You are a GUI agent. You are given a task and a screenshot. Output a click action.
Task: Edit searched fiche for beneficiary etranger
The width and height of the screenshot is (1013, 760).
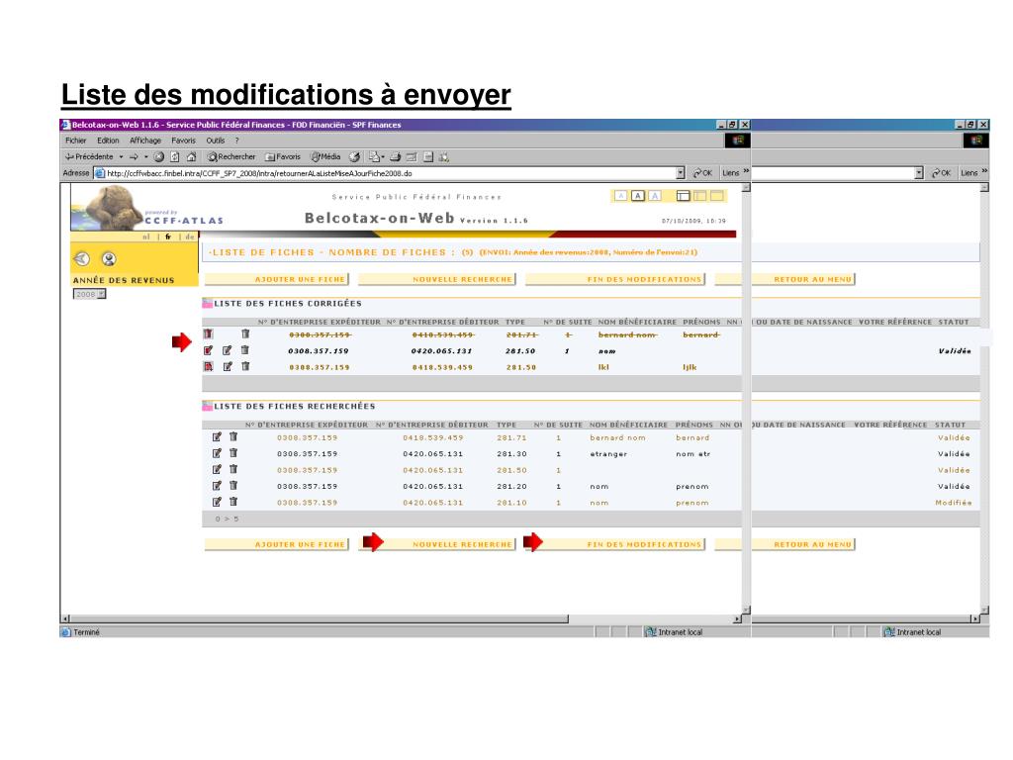[x=217, y=453]
